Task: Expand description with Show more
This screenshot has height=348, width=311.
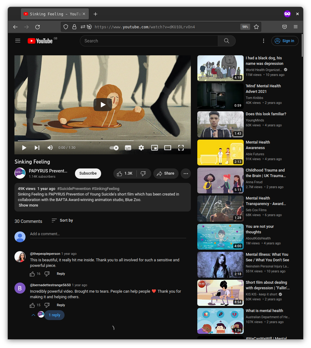Action: tap(28, 205)
